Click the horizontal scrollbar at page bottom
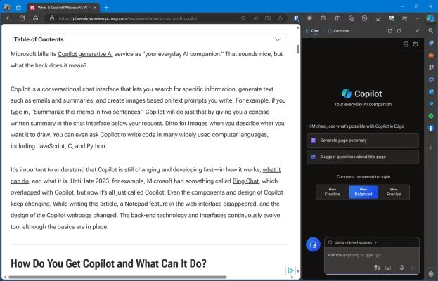The image size is (438, 281). pyautogui.click(x=117, y=277)
